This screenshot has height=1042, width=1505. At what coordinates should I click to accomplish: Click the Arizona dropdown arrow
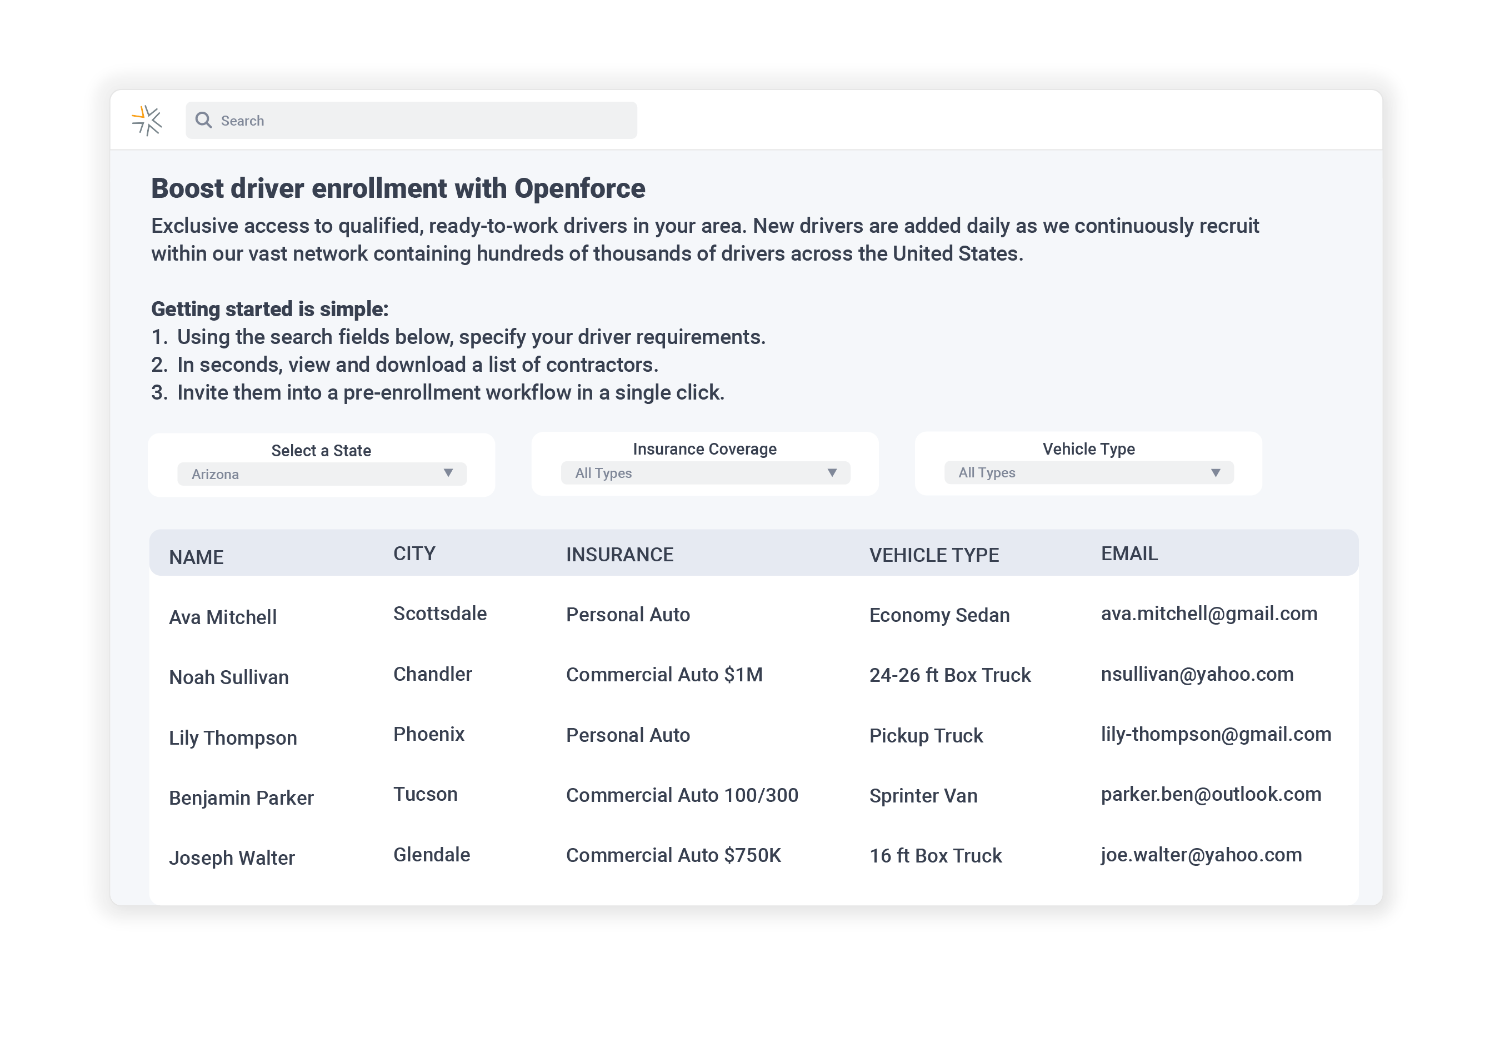(448, 473)
